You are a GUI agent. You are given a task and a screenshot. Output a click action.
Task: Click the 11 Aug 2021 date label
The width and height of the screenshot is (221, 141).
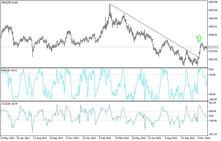click(x=40, y=138)
